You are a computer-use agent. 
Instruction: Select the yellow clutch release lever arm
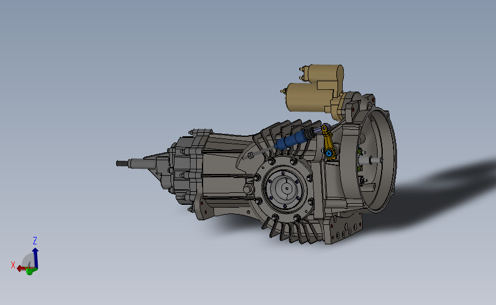pos(328,142)
